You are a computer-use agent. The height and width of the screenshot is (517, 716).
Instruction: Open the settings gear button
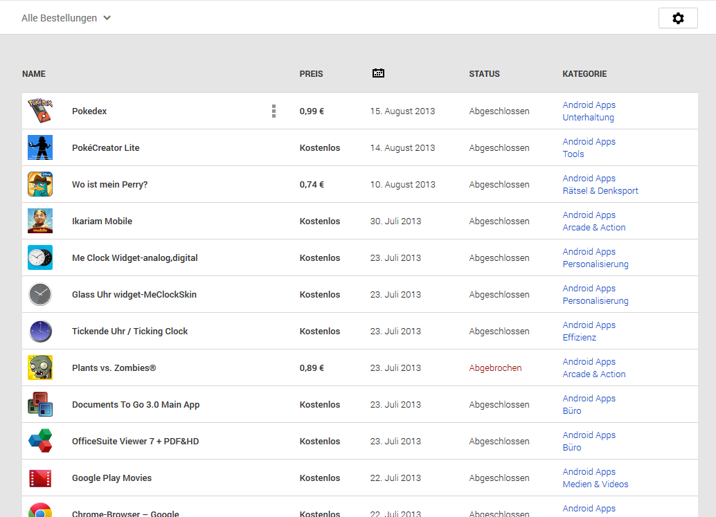[x=678, y=19]
